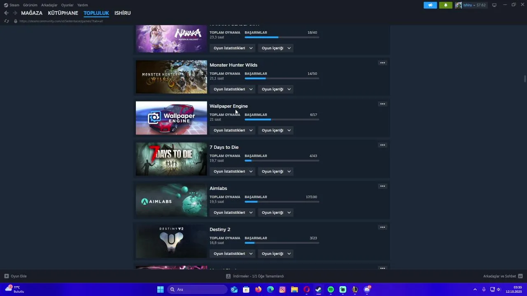Expand Oyun İçeriği for 7 Days to Die
Viewport: 527px width, 296px height.
[x=276, y=171]
